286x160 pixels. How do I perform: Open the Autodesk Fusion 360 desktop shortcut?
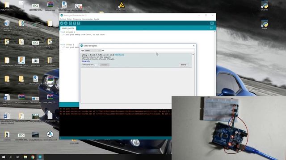[21, 62]
